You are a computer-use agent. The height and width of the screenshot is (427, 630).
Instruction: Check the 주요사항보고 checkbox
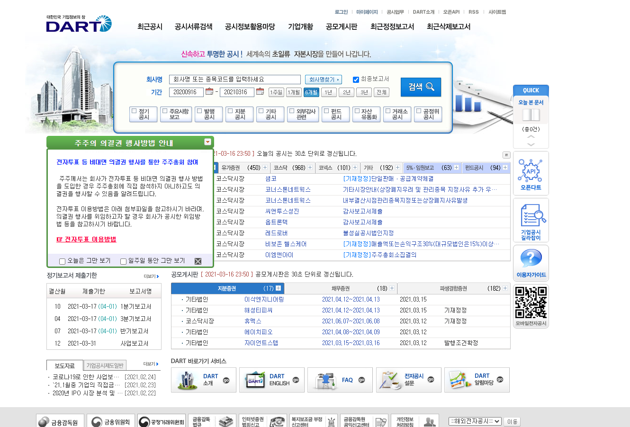(x=165, y=111)
